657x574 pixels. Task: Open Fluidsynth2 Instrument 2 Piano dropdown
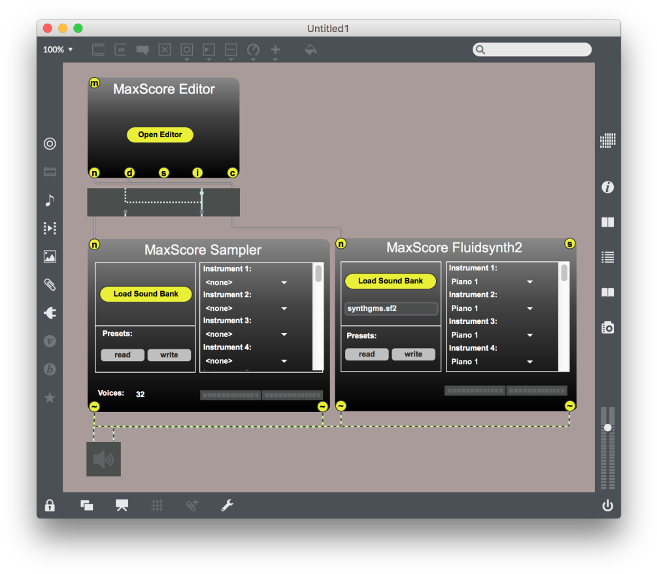pos(492,308)
